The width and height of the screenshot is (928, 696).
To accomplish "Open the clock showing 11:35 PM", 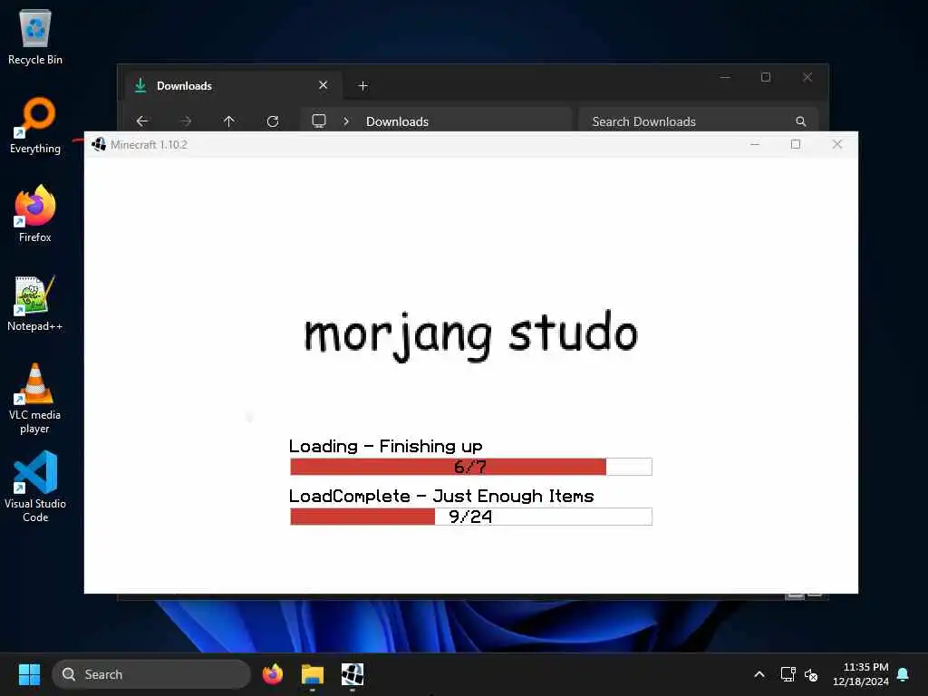I will pyautogui.click(x=861, y=674).
